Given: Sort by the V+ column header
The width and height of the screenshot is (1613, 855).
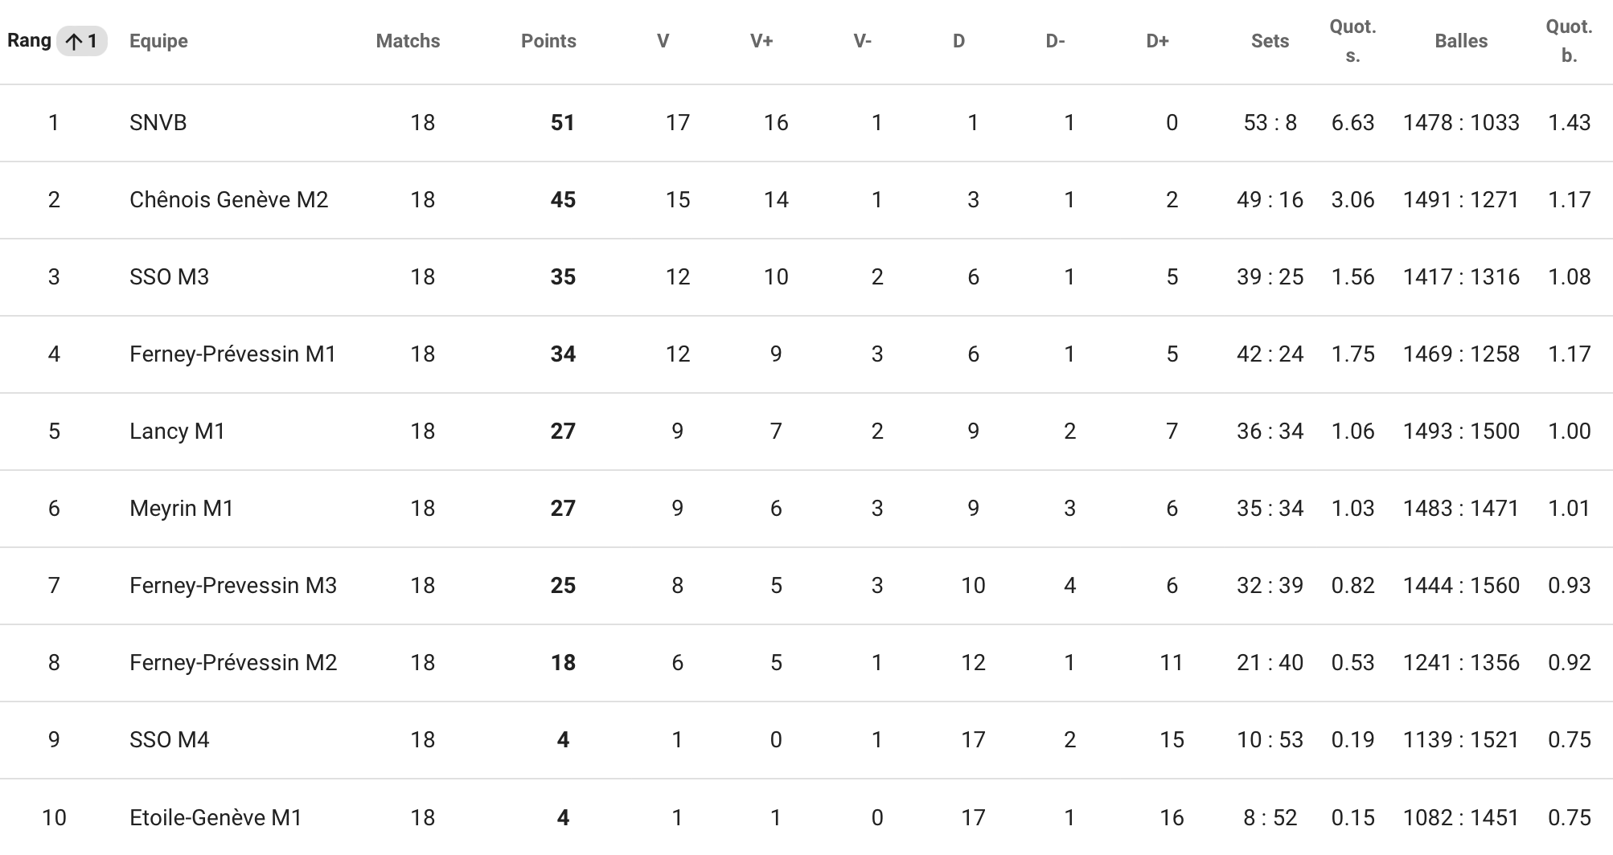Looking at the screenshot, I should pos(761,41).
